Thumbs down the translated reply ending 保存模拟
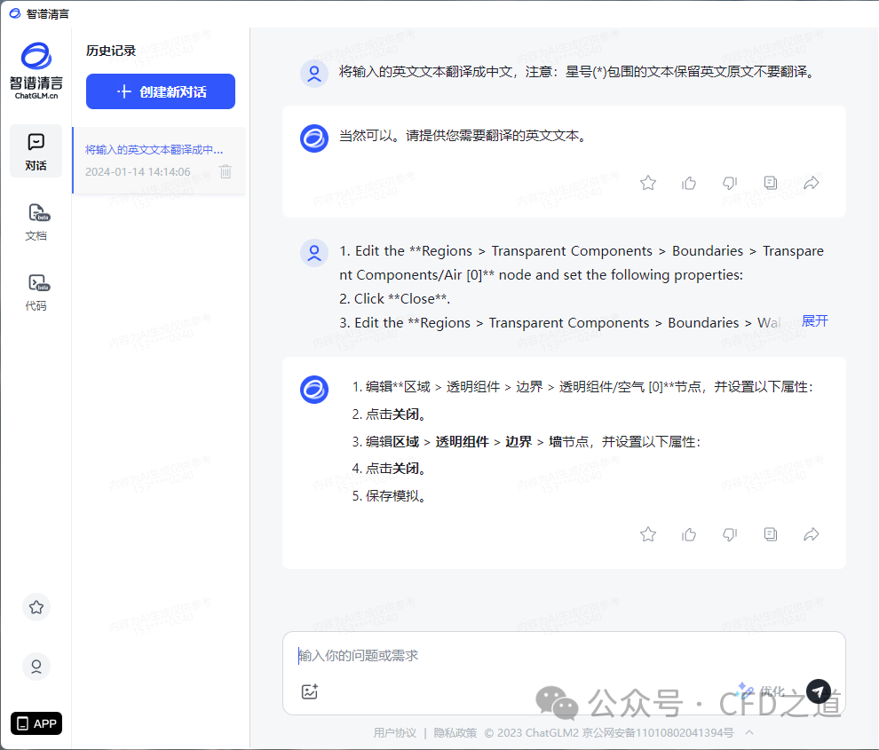Screen dimensions: 879x750 (x=730, y=534)
